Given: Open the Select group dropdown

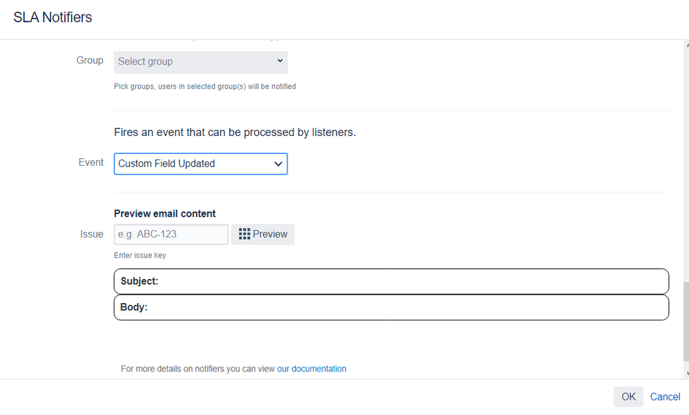Looking at the screenshot, I should click(x=201, y=62).
